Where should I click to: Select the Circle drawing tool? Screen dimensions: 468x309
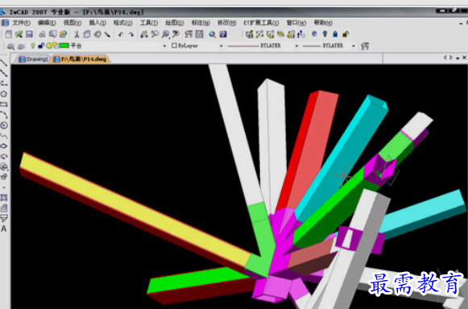tap(3, 126)
